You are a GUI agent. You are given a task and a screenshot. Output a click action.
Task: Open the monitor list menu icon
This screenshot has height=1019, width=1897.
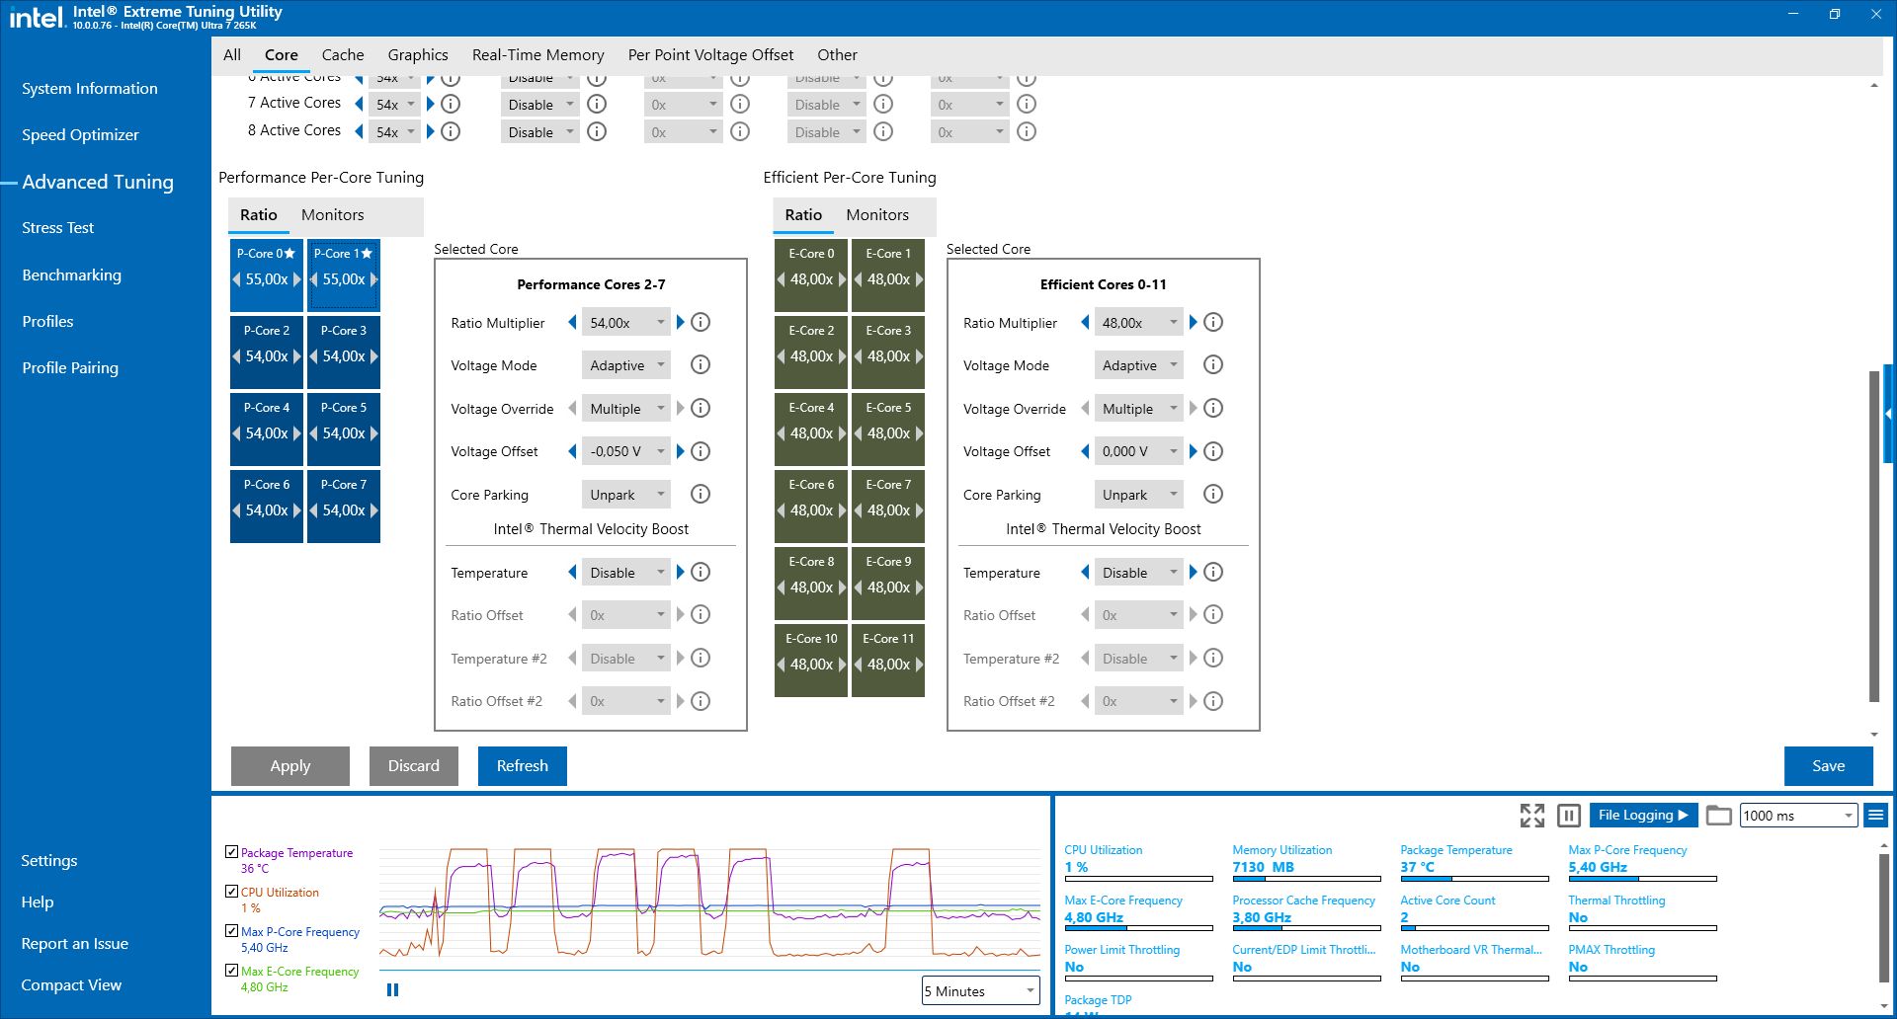1875,816
